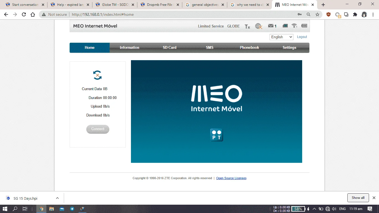The image size is (379, 213).
Task: Open the Settings menu tab
Action: [x=289, y=47]
